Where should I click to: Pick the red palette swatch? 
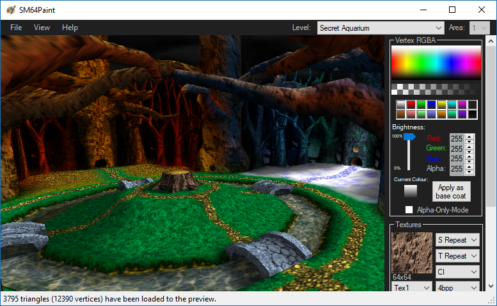411,104
